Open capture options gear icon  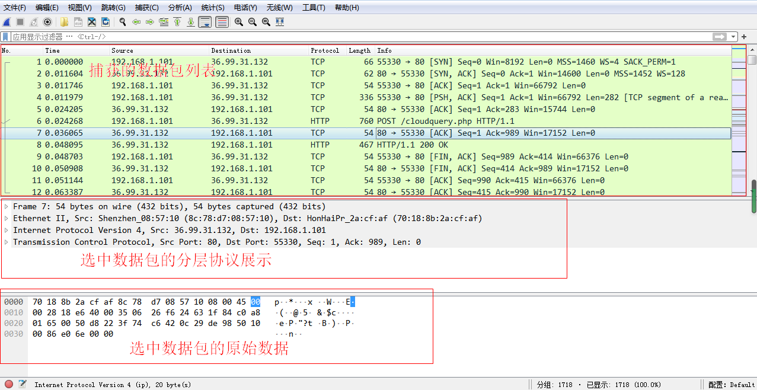tap(47, 22)
